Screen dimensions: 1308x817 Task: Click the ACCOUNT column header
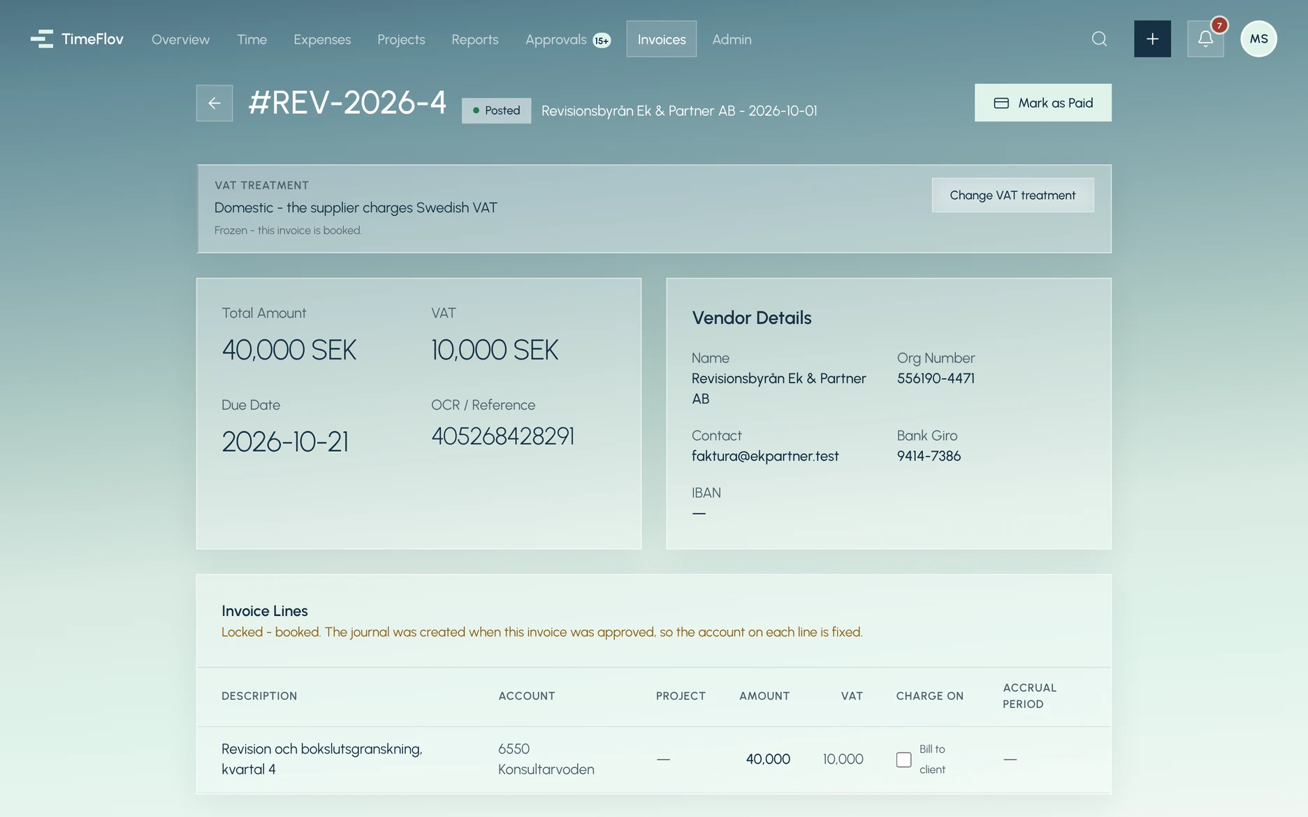(x=527, y=696)
